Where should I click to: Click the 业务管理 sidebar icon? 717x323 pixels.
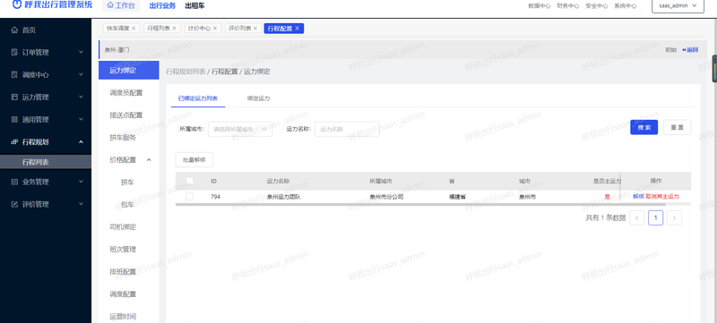(14, 182)
